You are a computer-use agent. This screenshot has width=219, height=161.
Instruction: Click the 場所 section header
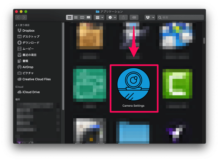tap(18, 99)
